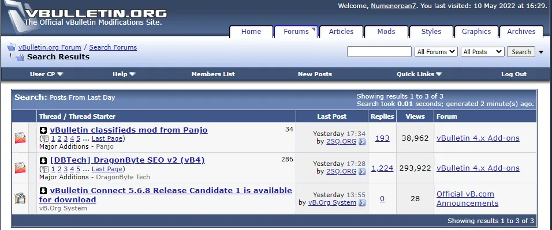Click the Views column header
The height and width of the screenshot is (230, 552).
pyautogui.click(x=415, y=116)
